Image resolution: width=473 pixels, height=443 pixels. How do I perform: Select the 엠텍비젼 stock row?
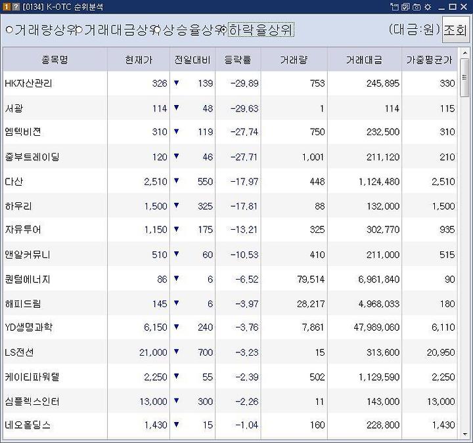tap(230, 132)
